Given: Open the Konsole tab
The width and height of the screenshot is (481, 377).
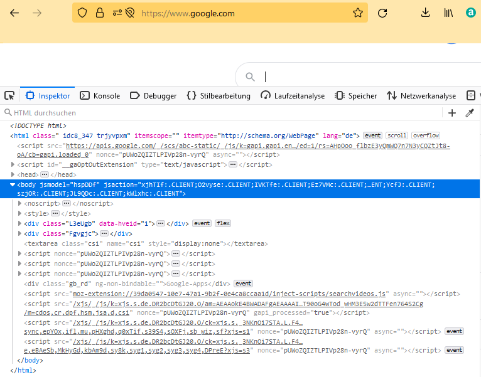Looking at the screenshot, I should (x=100, y=95).
